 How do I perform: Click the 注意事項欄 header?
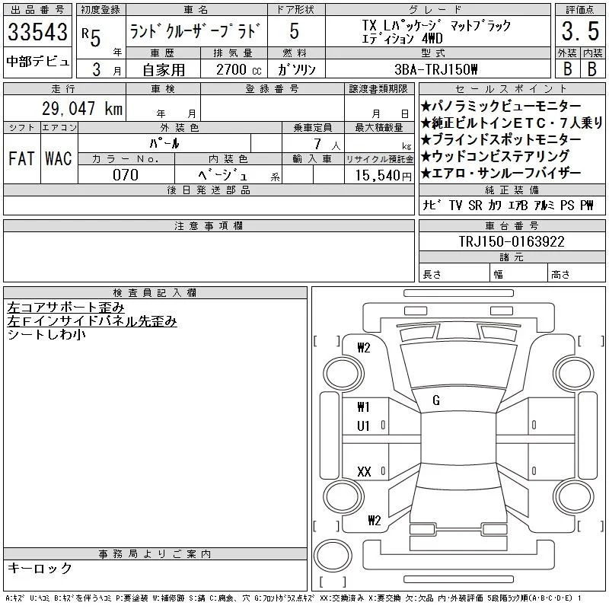click(x=209, y=225)
